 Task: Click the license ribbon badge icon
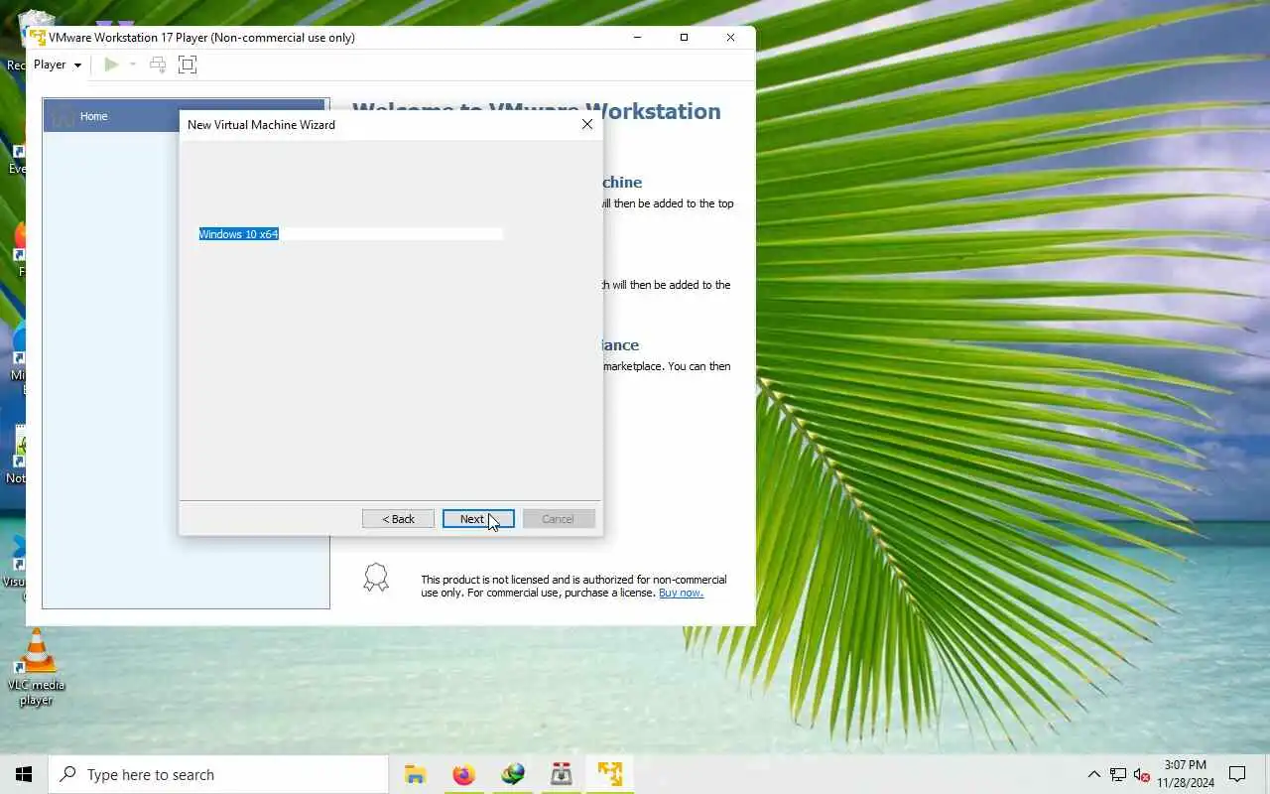pos(376,578)
